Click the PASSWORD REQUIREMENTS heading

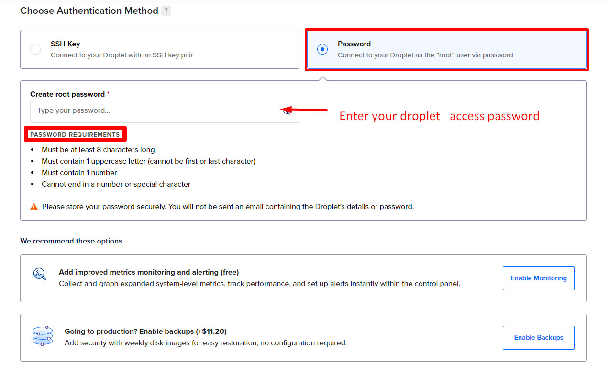click(75, 134)
